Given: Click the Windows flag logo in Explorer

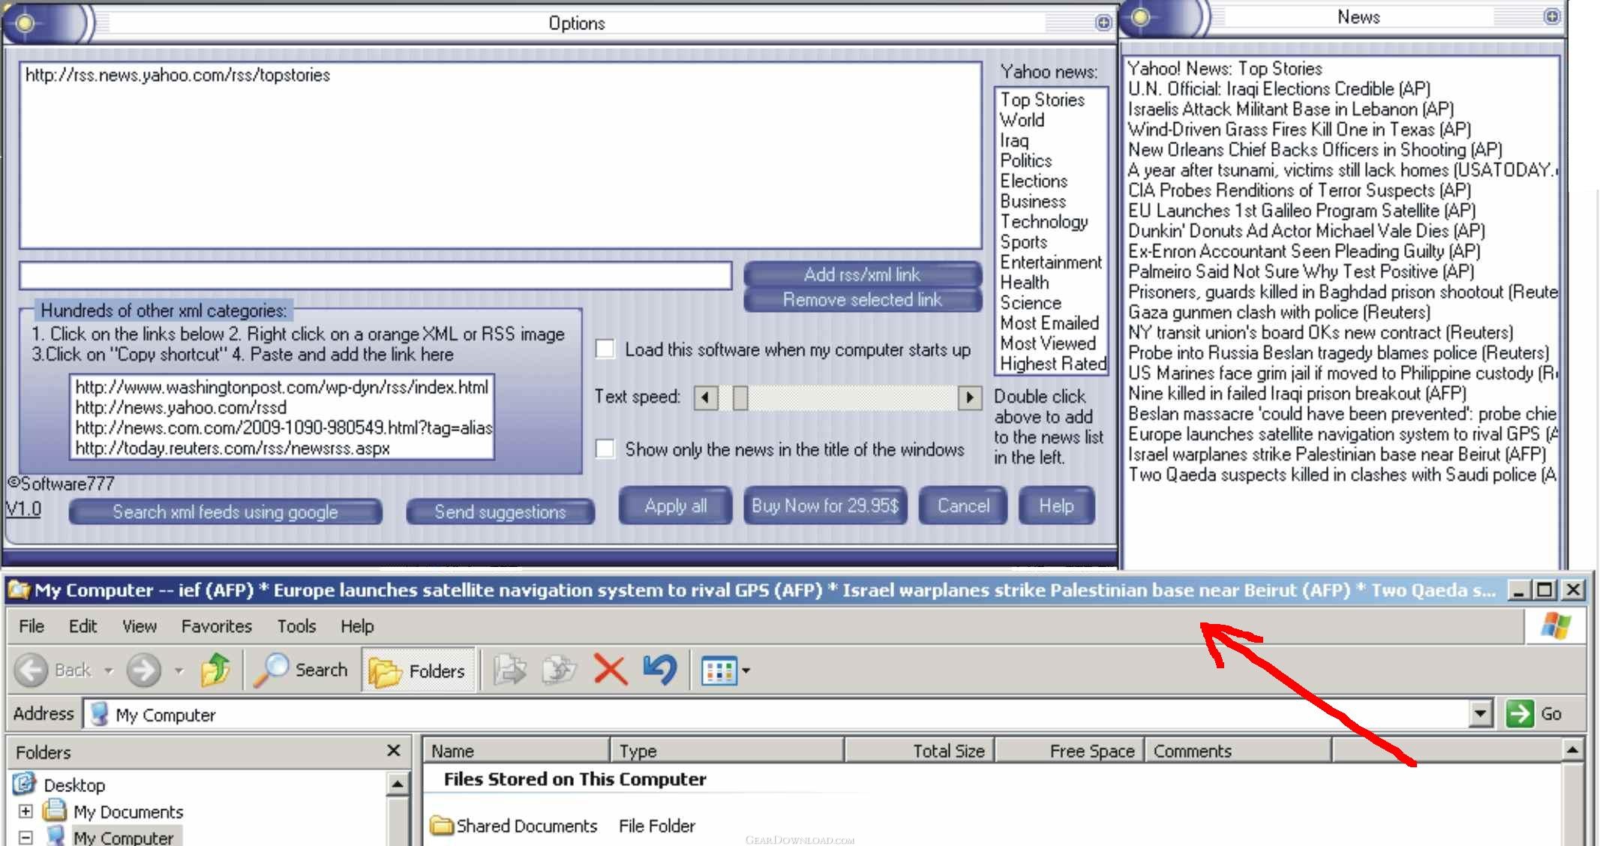Looking at the screenshot, I should [x=1555, y=625].
